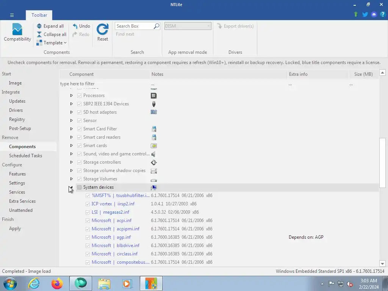Image resolution: width=388 pixels, height=291 pixels.
Task: Expand the Smart cards node
Action: (71, 145)
